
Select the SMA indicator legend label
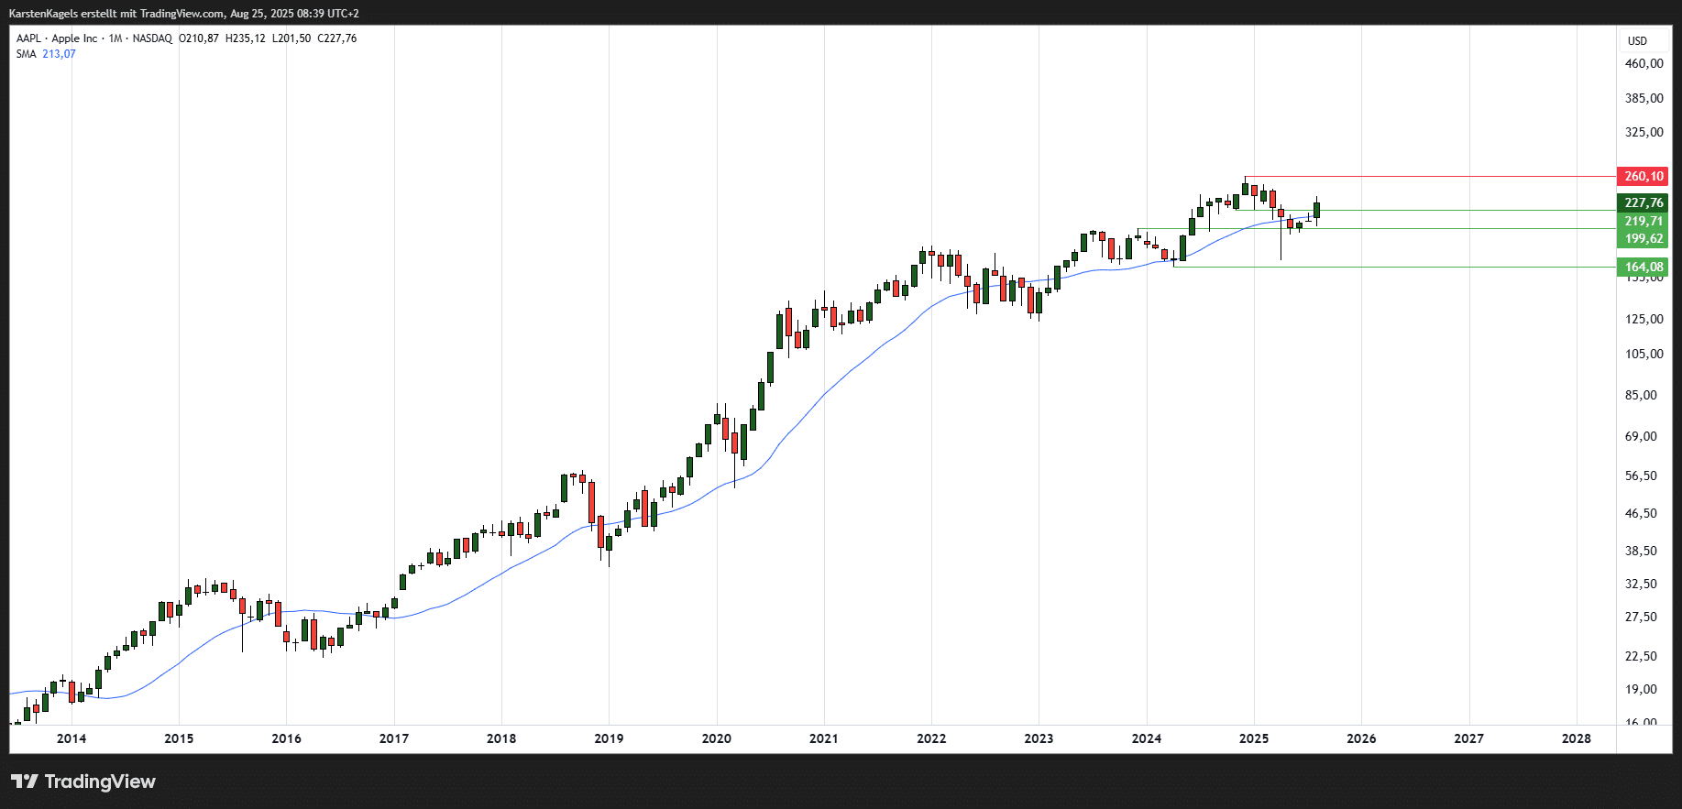coord(26,54)
